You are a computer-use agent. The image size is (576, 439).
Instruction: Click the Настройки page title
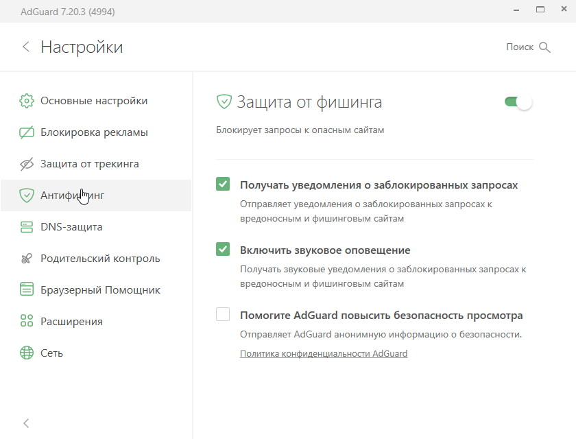point(82,47)
